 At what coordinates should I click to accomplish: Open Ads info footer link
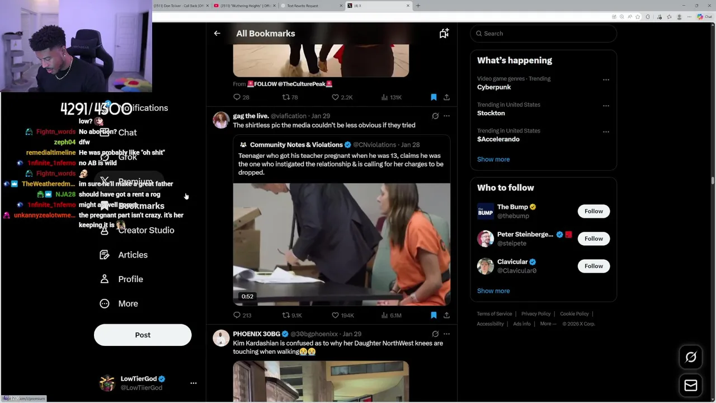point(522,324)
